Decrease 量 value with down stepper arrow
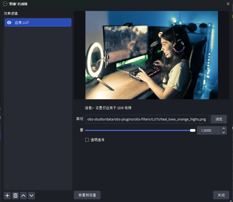 click(224, 133)
